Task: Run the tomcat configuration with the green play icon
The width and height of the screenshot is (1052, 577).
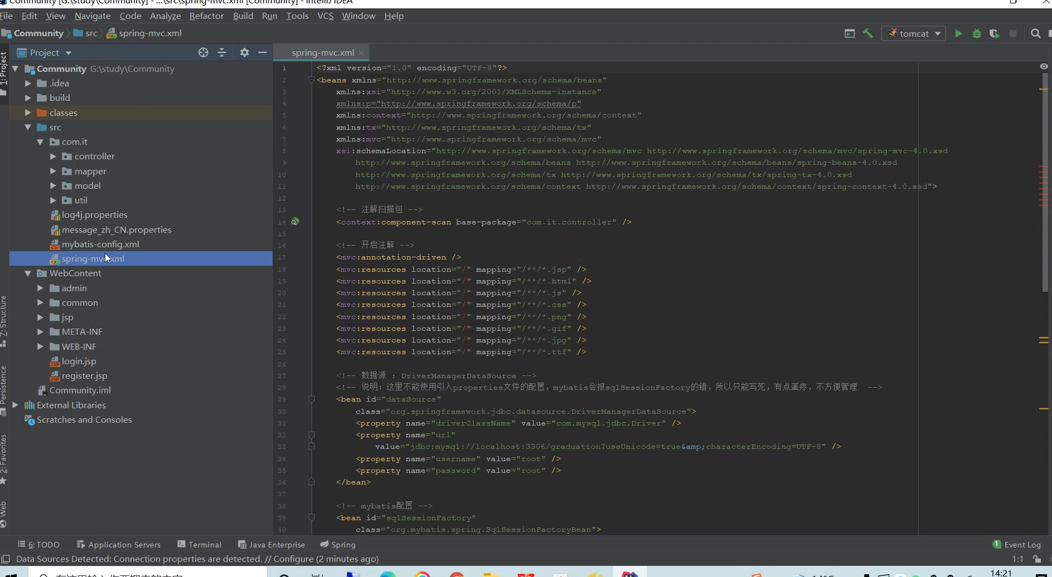Action: 958,33
